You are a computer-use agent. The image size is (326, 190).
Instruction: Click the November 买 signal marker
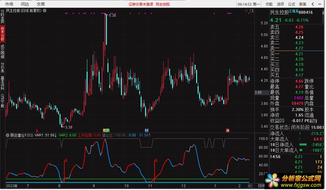pos(156,160)
